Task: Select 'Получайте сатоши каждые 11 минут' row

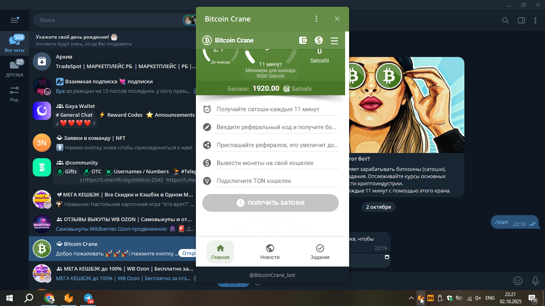Action: coord(271,109)
